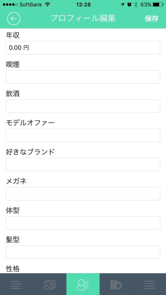Tap the メガネ glasses input field
This screenshot has height=295, width=166.
click(x=83, y=194)
